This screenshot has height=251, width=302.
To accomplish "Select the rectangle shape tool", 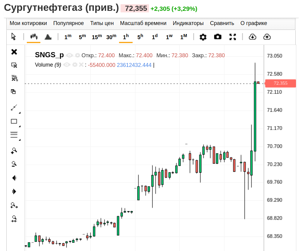I will [x=14, y=121].
